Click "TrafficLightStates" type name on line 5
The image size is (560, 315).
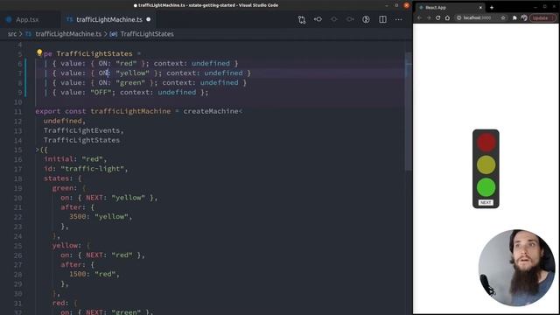pyautogui.click(x=94, y=53)
